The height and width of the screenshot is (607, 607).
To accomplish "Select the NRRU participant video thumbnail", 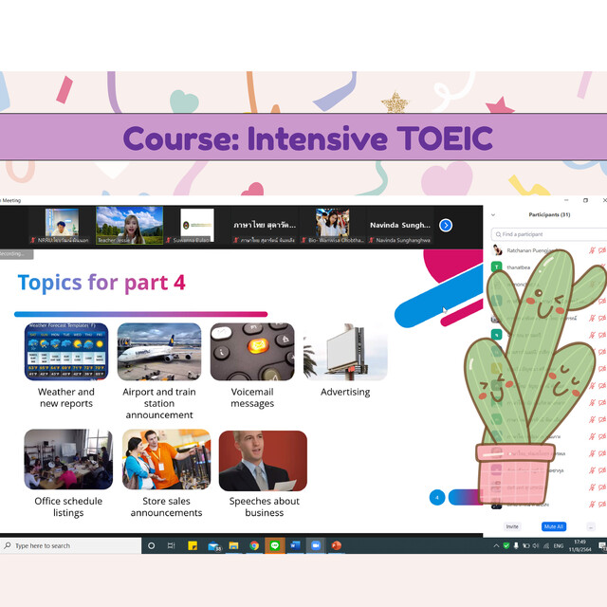I will [62, 225].
